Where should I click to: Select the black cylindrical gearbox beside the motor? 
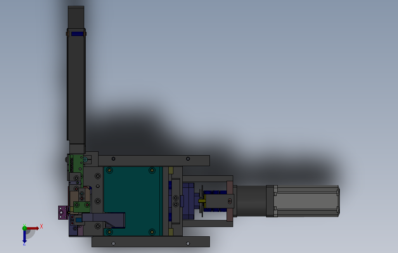251,201
